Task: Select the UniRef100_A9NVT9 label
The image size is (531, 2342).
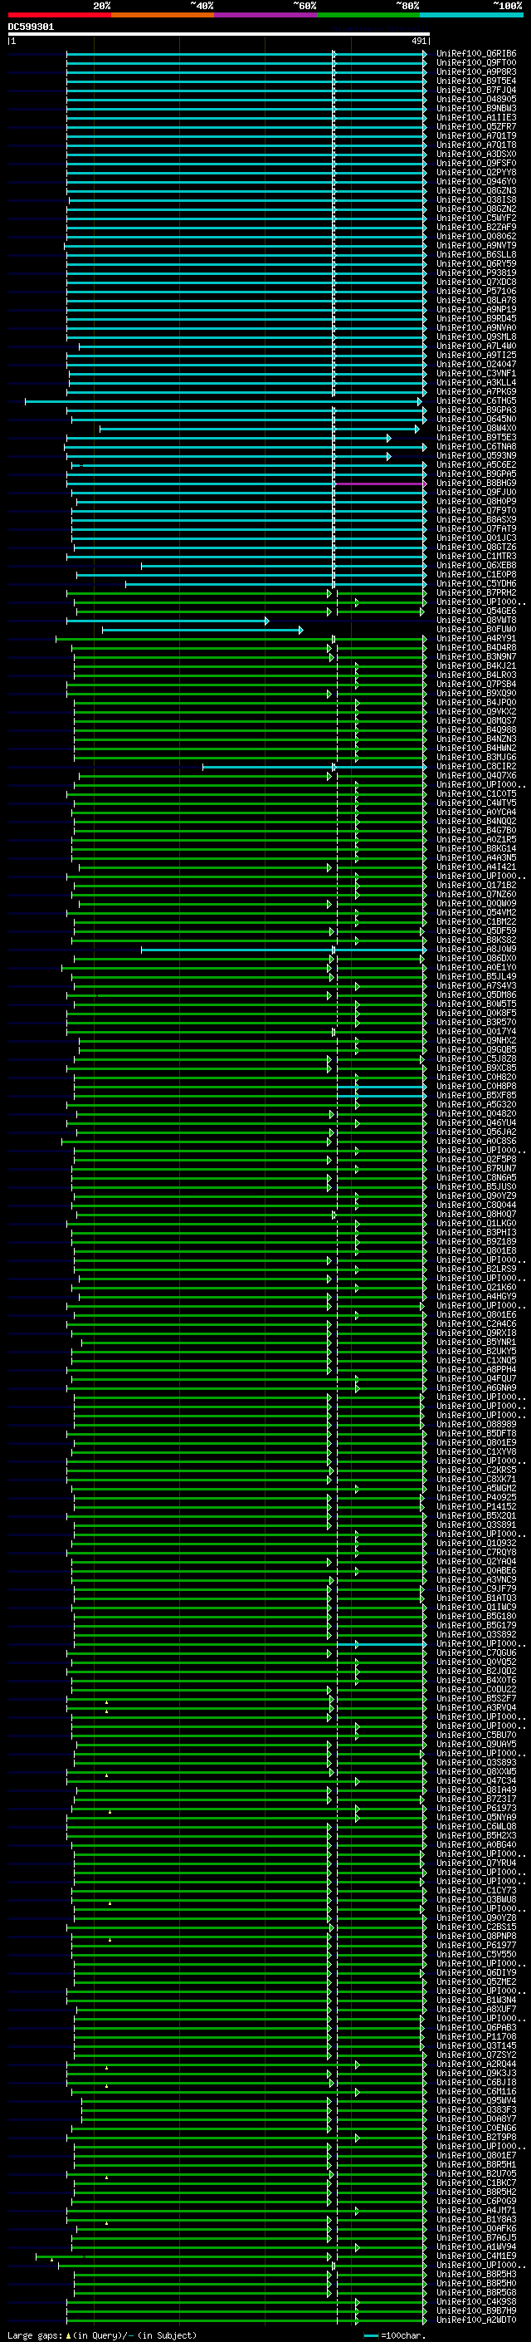Action: tap(476, 245)
